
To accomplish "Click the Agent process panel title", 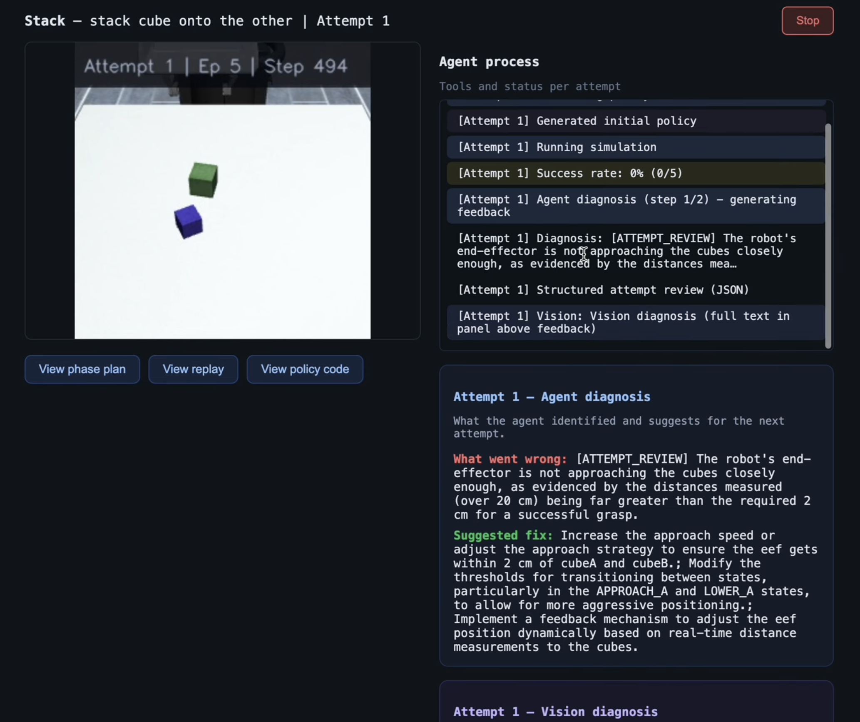I will 489,62.
